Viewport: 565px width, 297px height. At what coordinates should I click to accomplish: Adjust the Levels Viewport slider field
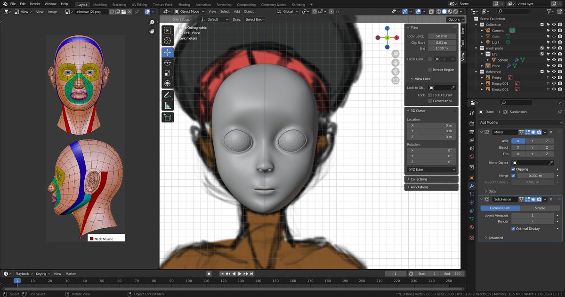tap(533, 216)
